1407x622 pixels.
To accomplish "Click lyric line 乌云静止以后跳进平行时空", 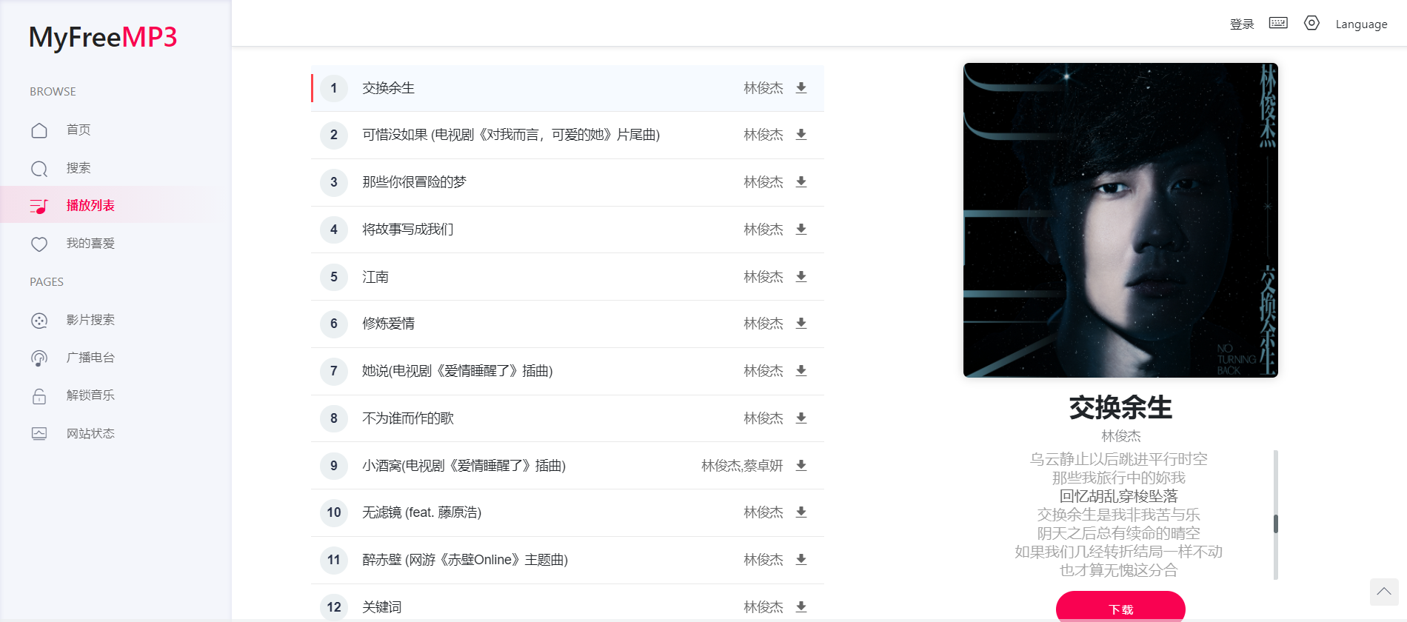I will click(1118, 459).
